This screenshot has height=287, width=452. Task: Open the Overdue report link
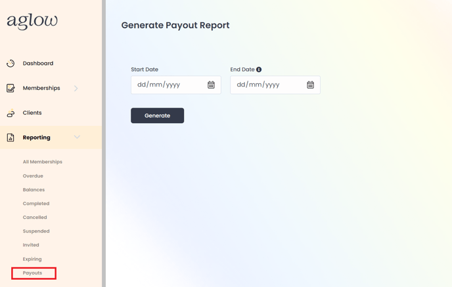click(33, 176)
